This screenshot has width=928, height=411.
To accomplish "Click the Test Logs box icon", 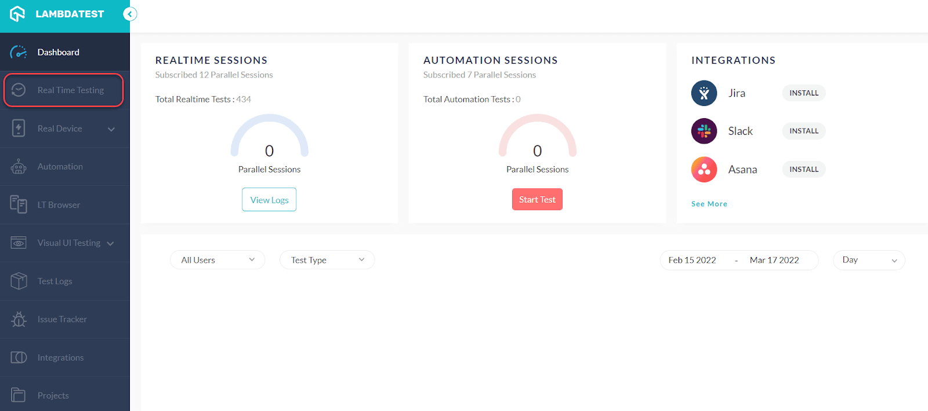I will coord(19,281).
